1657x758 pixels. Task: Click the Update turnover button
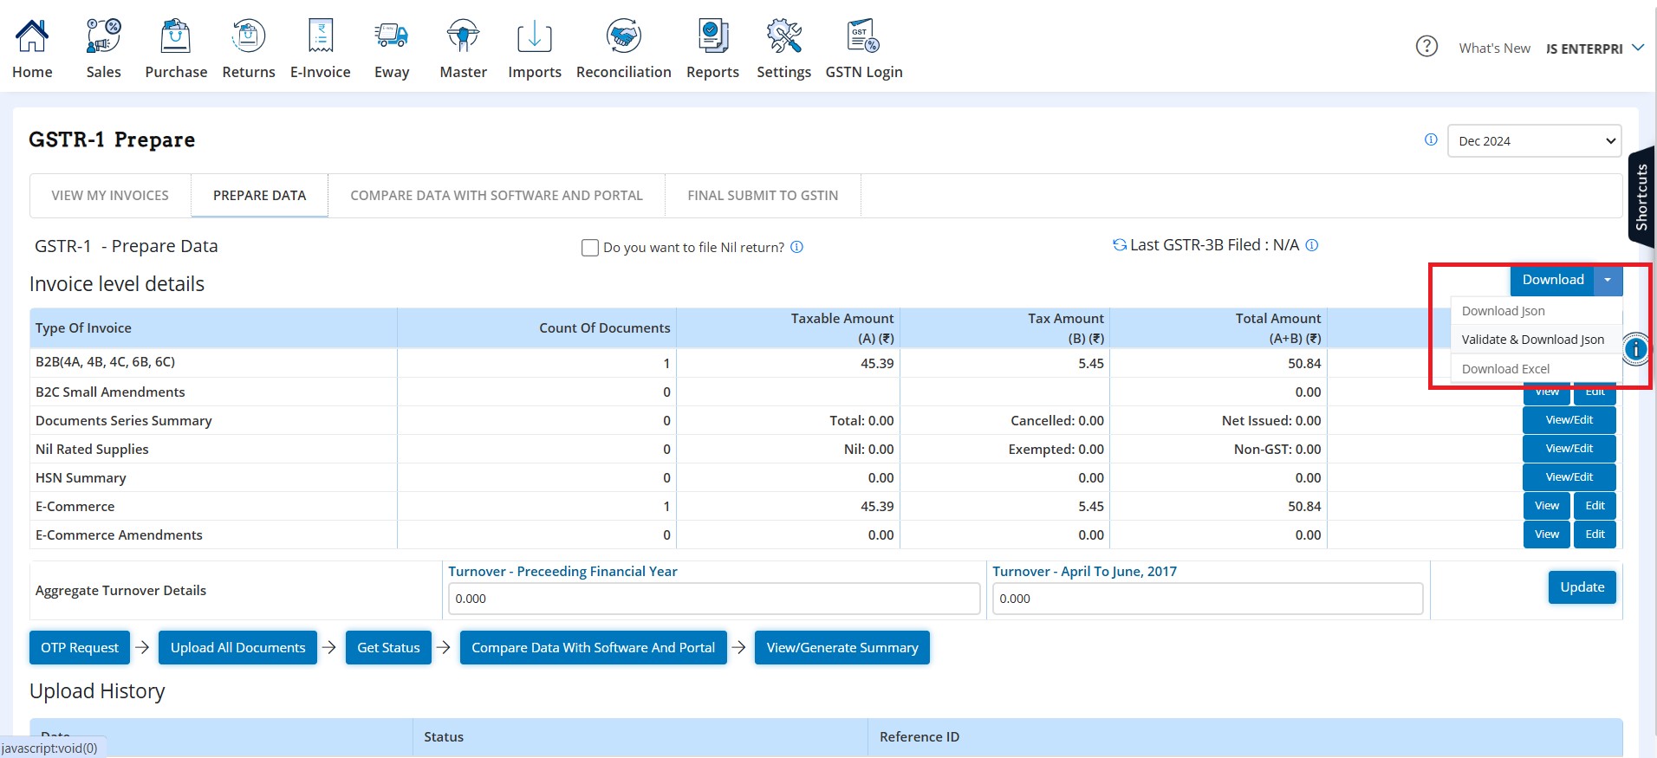pyautogui.click(x=1582, y=587)
